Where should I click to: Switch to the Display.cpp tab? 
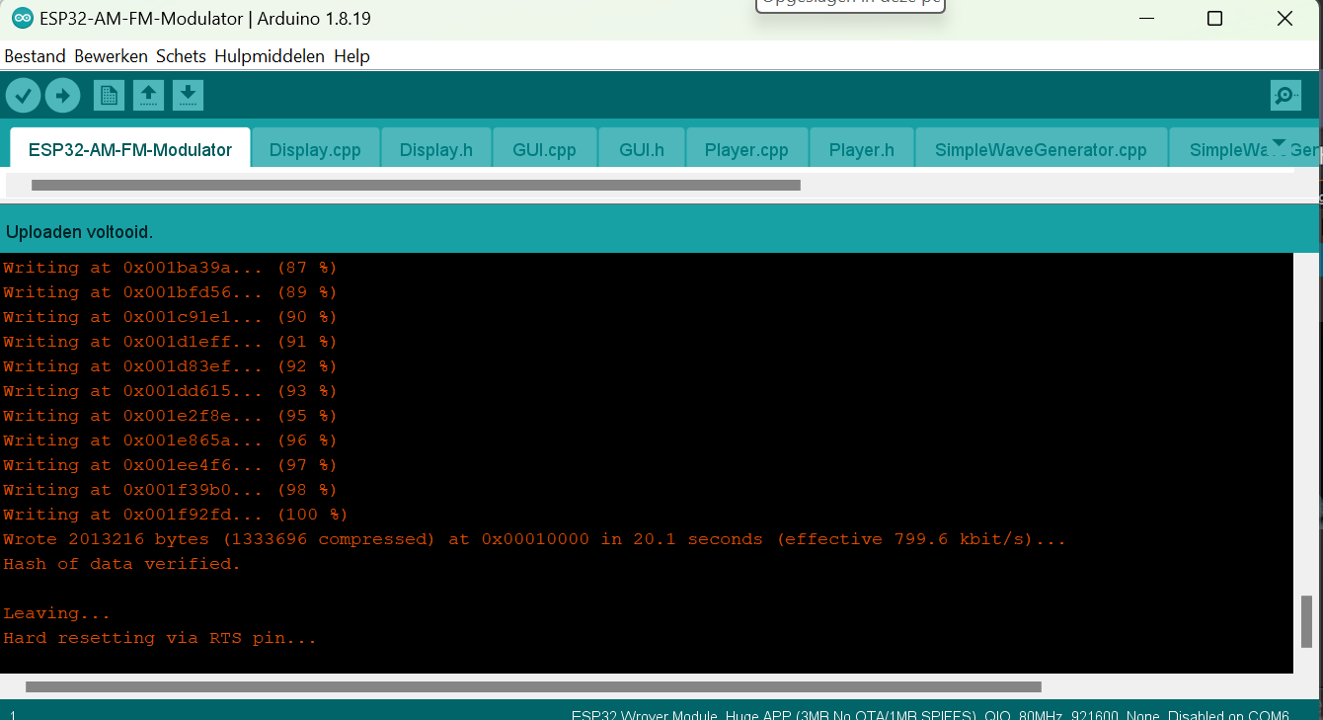(315, 149)
